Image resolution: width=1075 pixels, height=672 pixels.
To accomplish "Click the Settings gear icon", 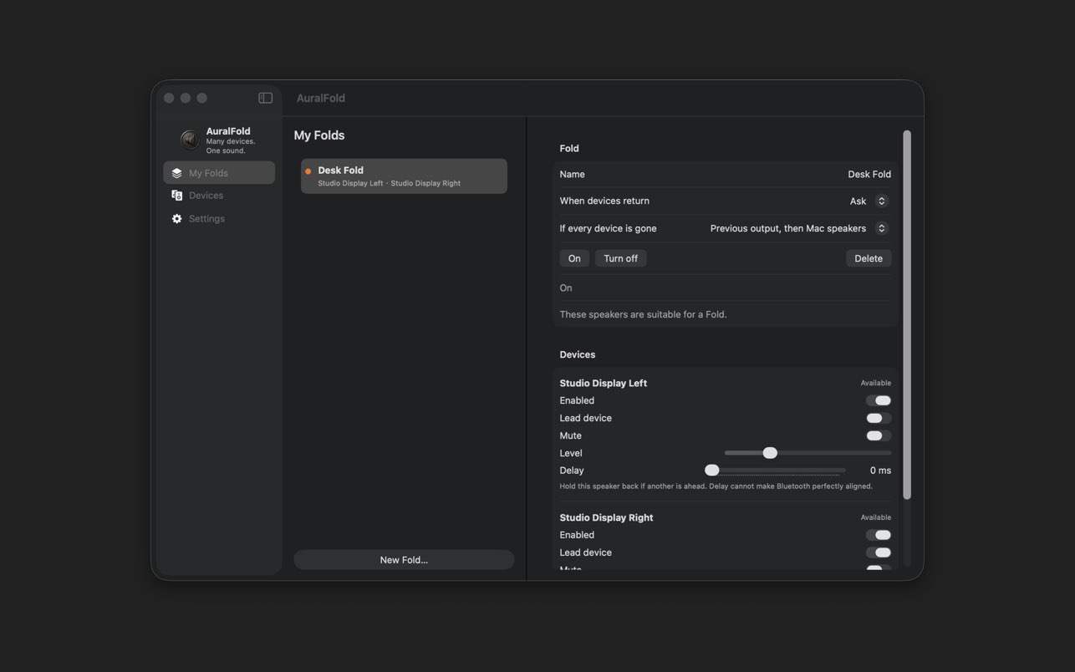I will coord(176,219).
